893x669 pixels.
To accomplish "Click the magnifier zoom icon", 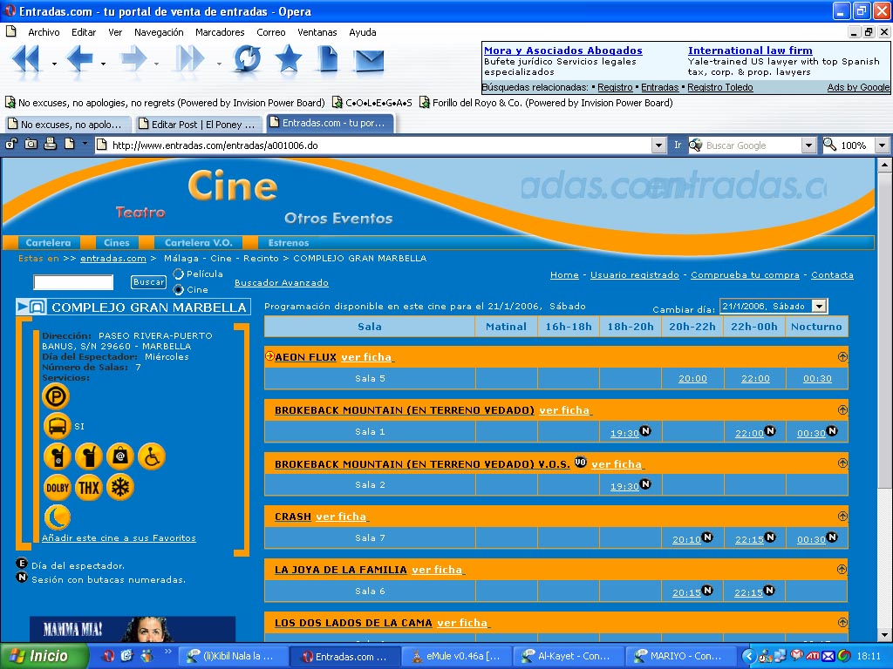I will coord(829,145).
